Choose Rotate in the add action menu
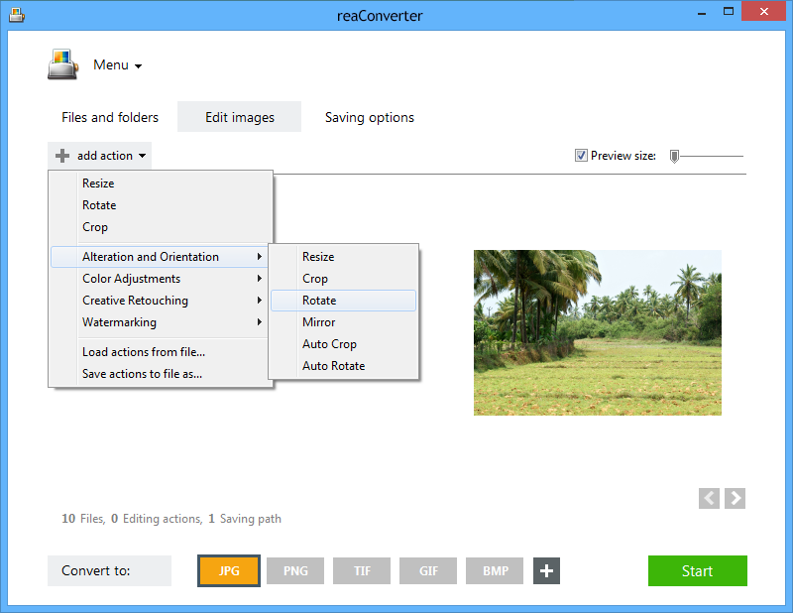The height and width of the screenshot is (613, 793). [x=159, y=205]
